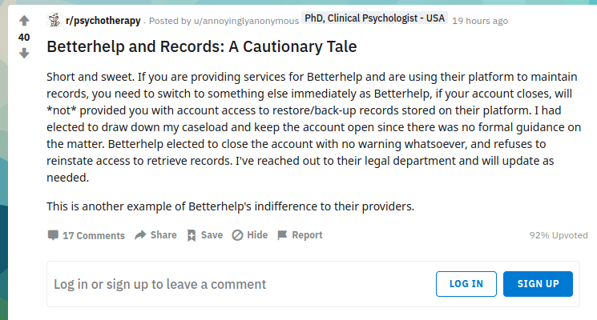597x320 pixels.
Task: Click the comments speech bubble icon
Action: [x=53, y=235]
